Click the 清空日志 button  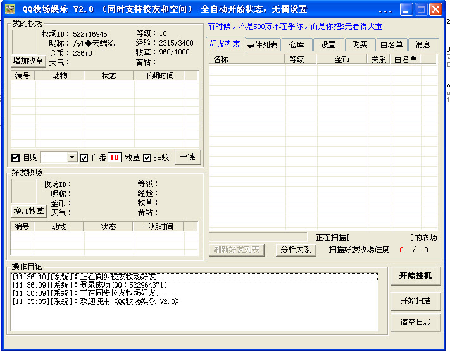point(415,322)
